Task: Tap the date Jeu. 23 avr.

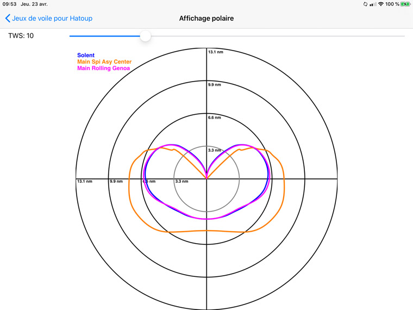Action: pos(34,4)
